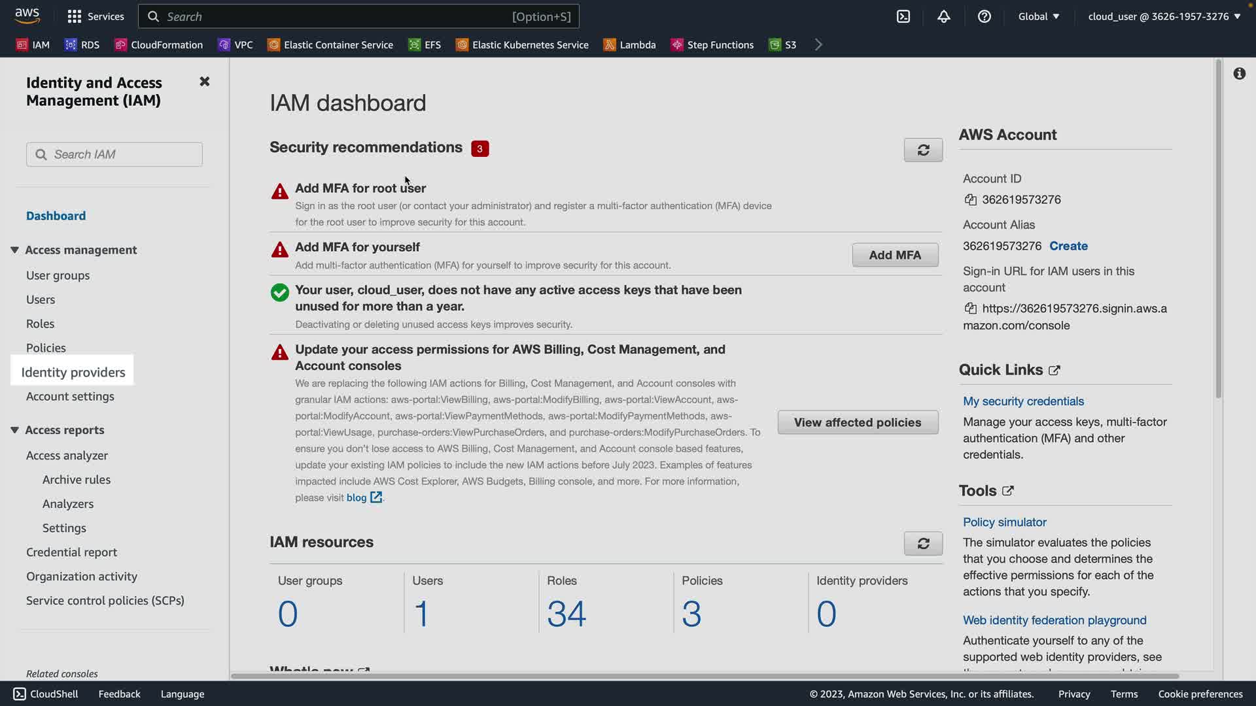This screenshot has height=706, width=1256.
Task: Copy the IAM sign-in URL
Action: 971,309
